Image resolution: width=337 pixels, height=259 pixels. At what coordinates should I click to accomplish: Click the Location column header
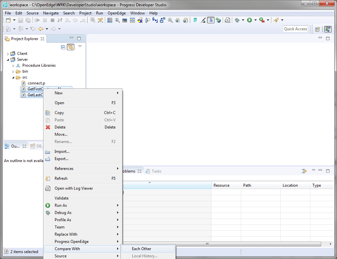click(x=295, y=185)
